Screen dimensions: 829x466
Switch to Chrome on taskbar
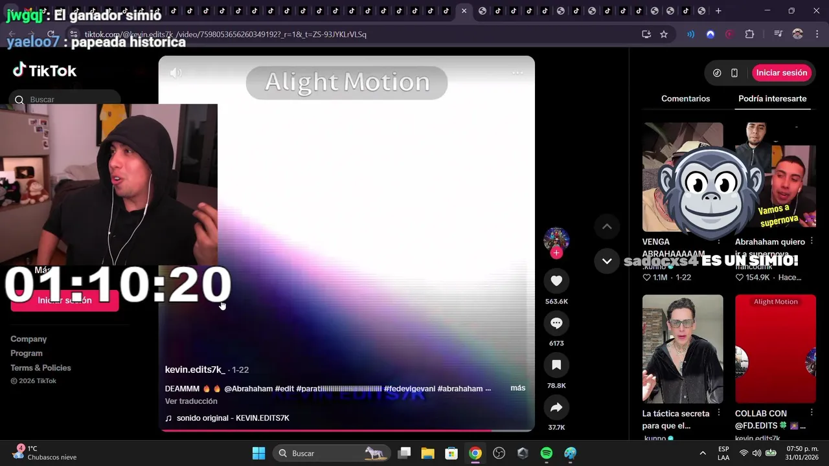tap(475, 453)
